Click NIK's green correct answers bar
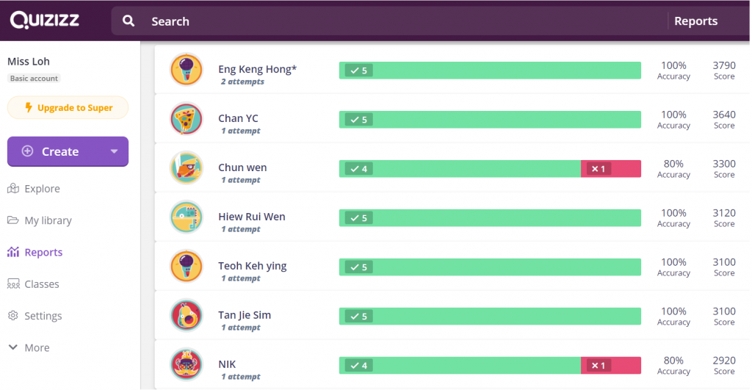Screen dimensions: 752x390 coord(460,365)
